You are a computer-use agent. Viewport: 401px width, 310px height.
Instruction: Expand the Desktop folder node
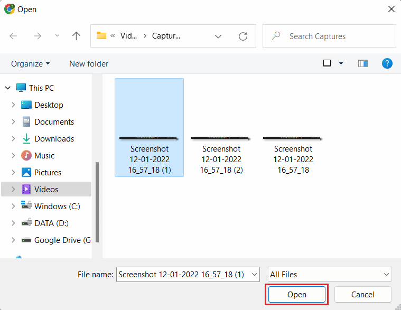13,105
